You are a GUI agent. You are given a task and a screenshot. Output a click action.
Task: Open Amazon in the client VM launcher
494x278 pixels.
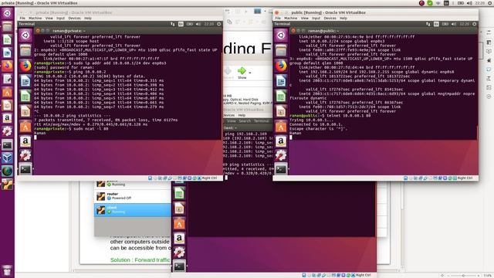click(x=179, y=239)
